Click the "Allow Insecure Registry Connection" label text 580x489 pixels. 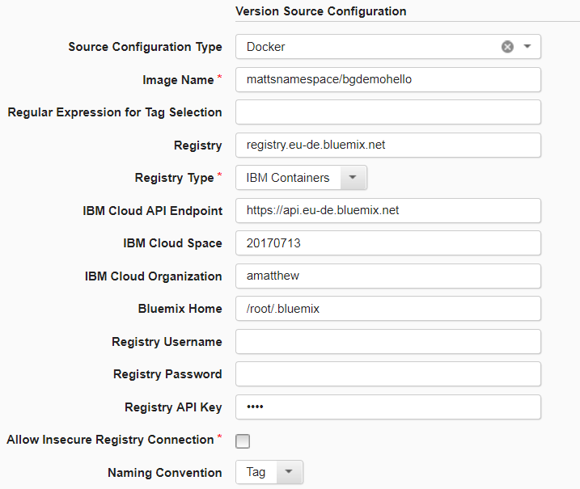point(110,440)
